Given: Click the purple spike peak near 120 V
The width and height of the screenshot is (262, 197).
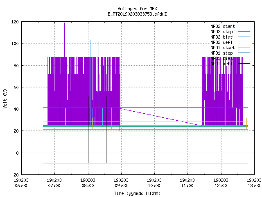Looking at the screenshot, I should pyautogui.click(x=65, y=23).
